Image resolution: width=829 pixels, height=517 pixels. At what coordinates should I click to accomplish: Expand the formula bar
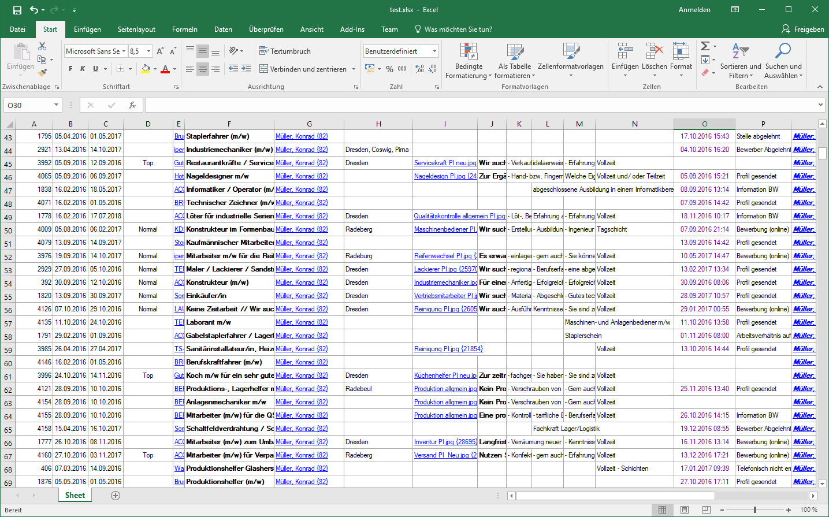(820, 105)
